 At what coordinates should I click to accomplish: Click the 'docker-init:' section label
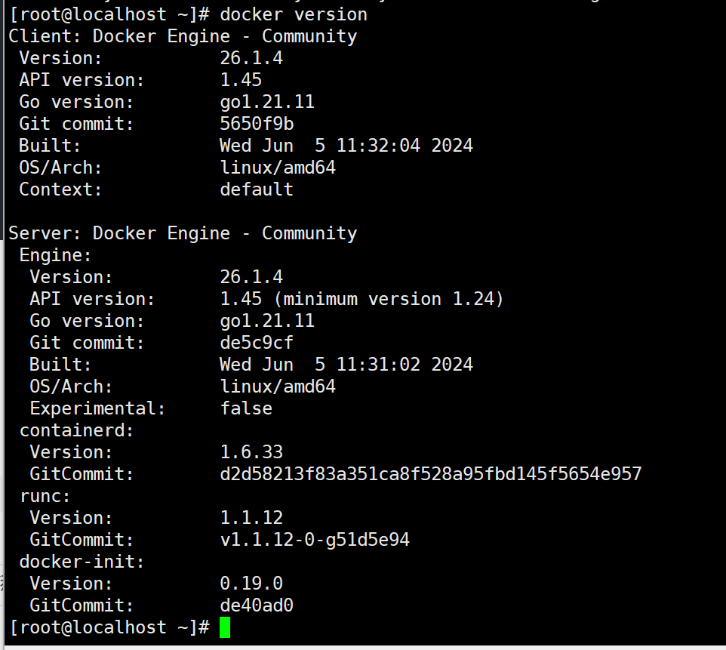[x=82, y=562]
